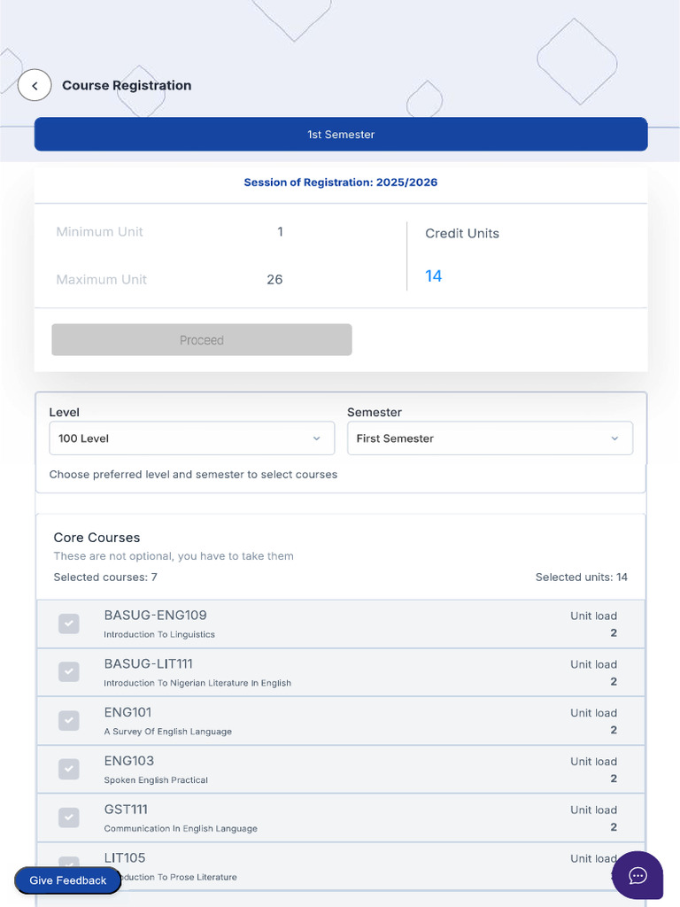680x907 pixels.
Task: Open the chat support bubble icon
Action: point(637,876)
